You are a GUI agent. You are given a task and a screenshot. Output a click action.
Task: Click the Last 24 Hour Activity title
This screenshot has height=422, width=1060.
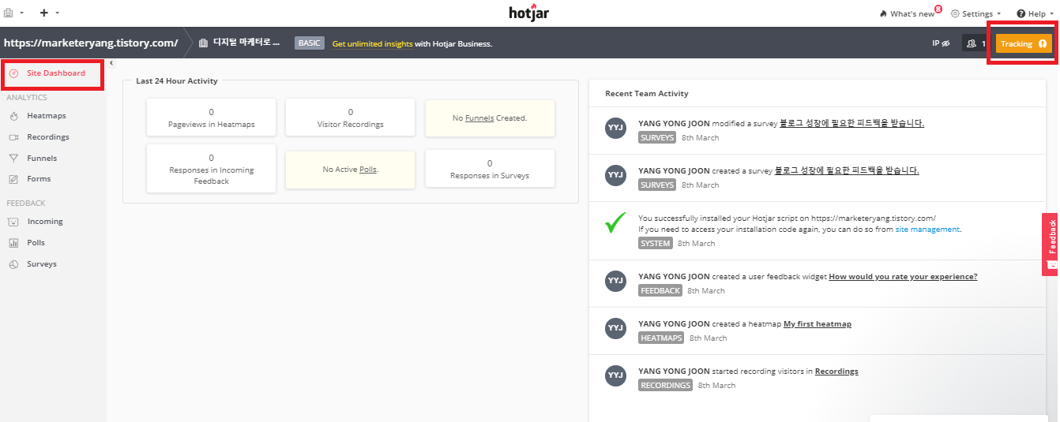point(177,80)
